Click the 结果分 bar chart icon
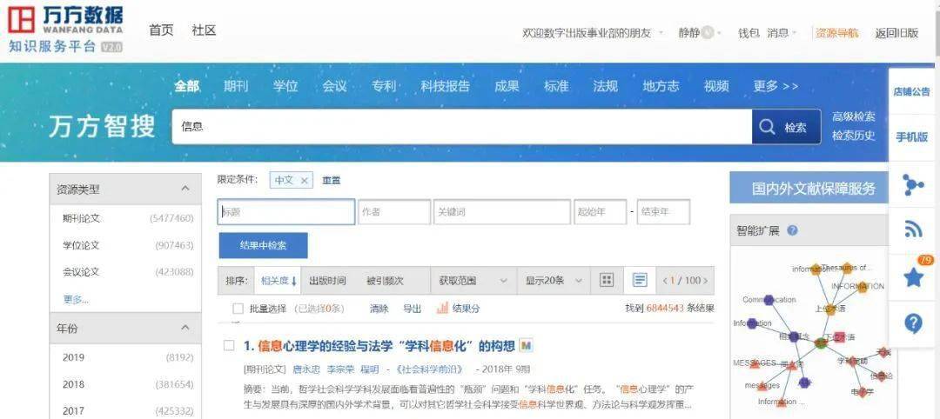The height and width of the screenshot is (419, 940). pos(443,308)
